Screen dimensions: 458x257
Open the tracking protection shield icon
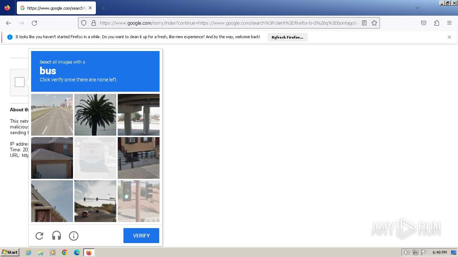84,23
